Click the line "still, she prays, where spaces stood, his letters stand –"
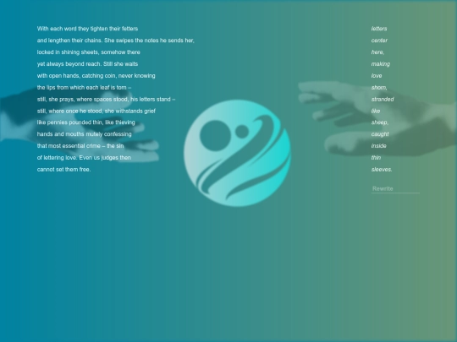 coord(106,99)
